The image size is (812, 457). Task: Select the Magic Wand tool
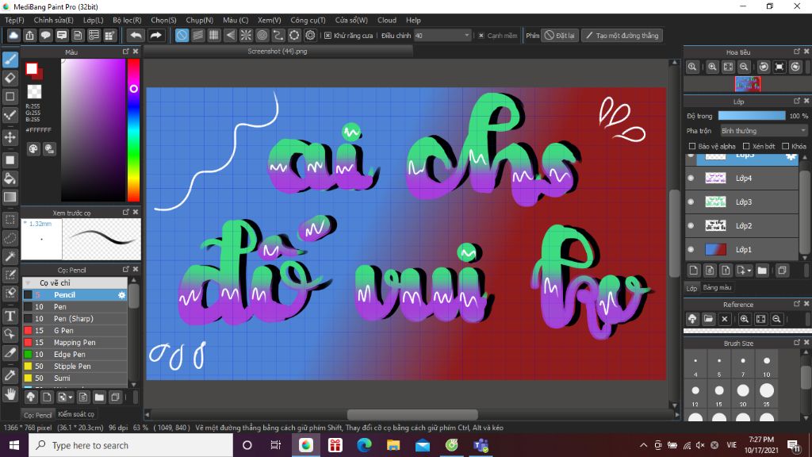coord(10,256)
